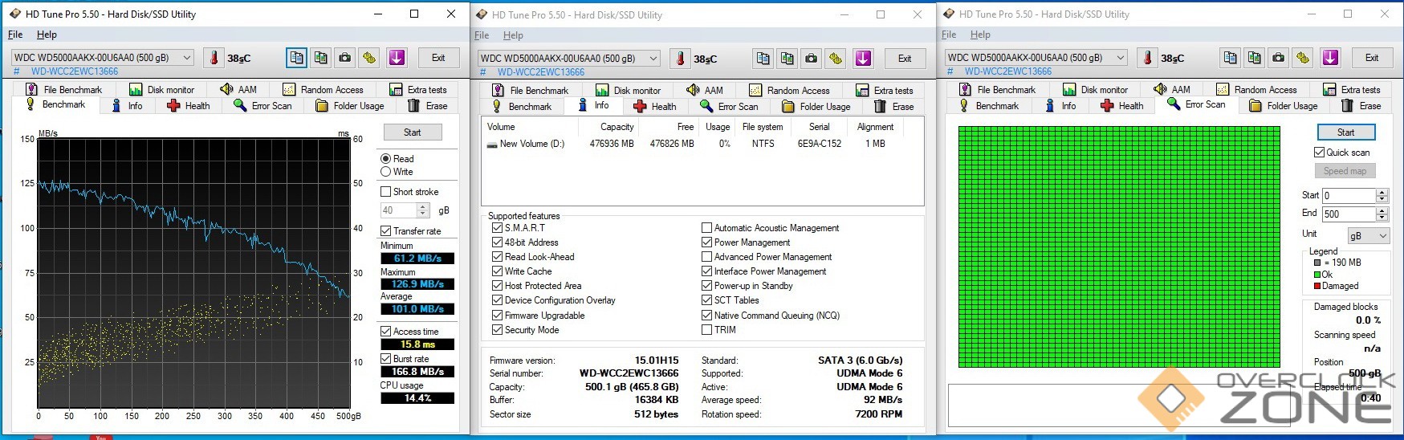Click the End position value field
Screen dimensions: 1404x440
tap(1348, 214)
